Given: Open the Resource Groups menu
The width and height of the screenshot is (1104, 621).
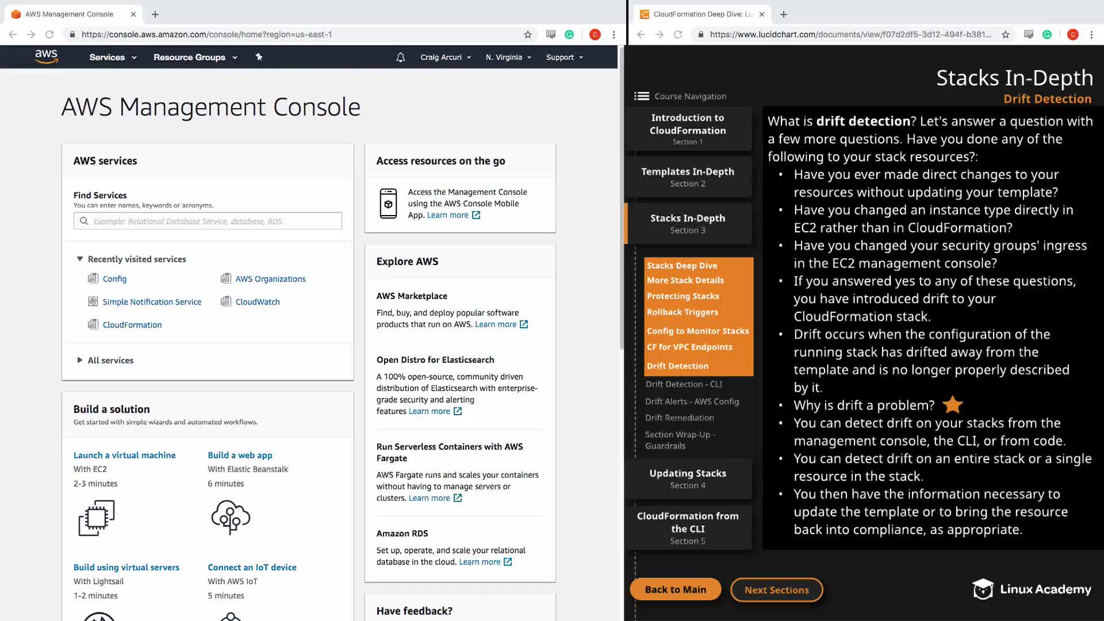Looking at the screenshot, I should [195, 57].
